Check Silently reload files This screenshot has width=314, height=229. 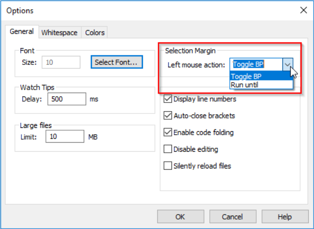click(x=168, y=166)
